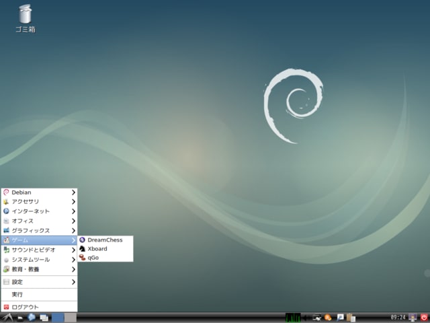Launch Xboard from the games submenu

coord(105,249)
